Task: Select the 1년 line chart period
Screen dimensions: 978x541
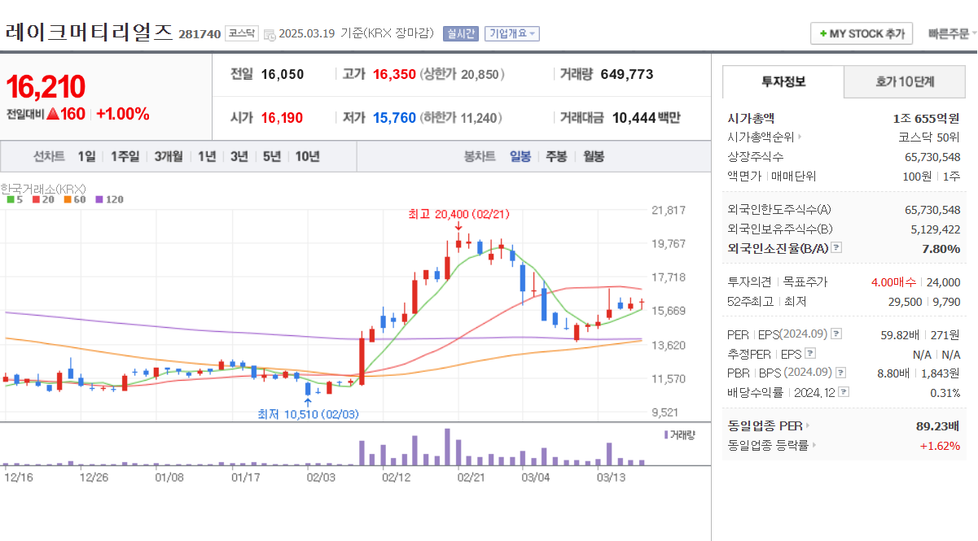Action: 207,156
